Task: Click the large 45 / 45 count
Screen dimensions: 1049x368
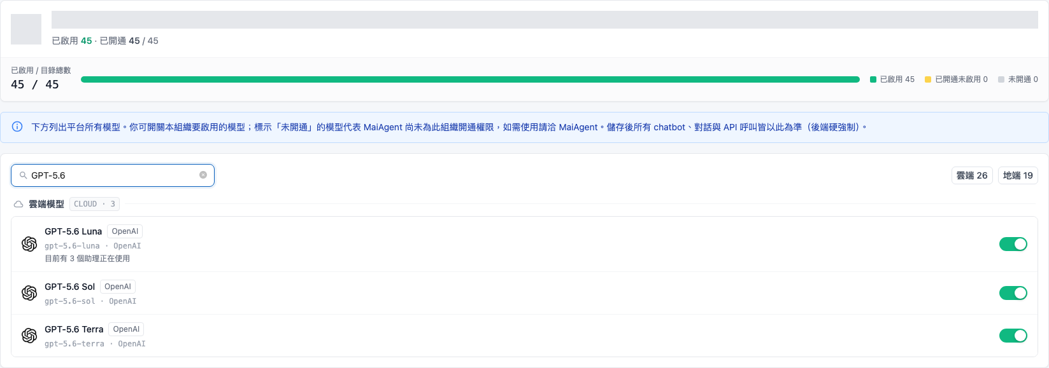Action: [35, 85]
